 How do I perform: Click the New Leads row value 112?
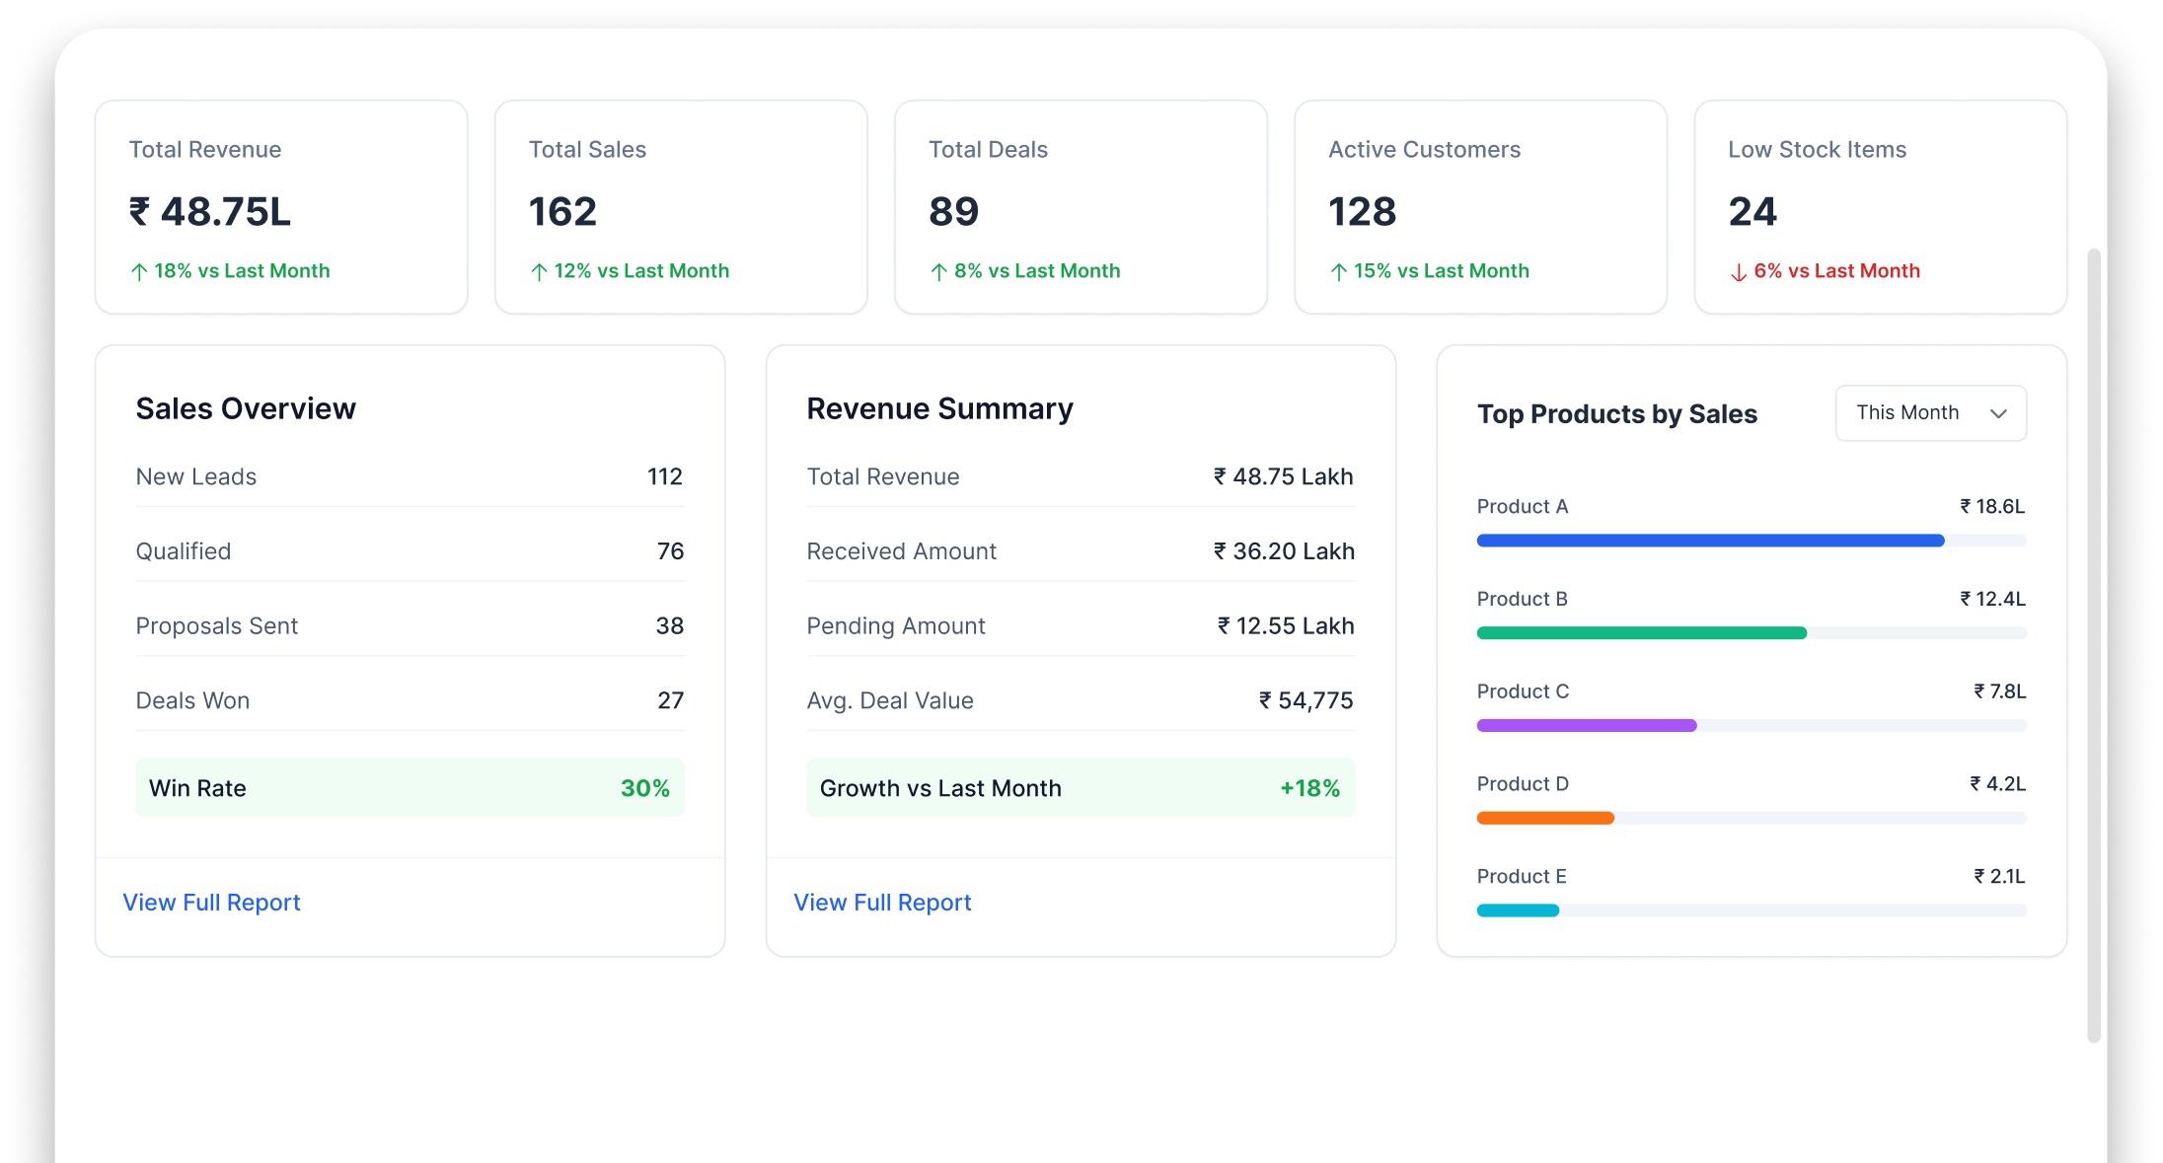tap(665, 477)
